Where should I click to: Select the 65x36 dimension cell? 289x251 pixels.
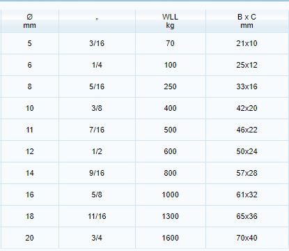[247, 216]
